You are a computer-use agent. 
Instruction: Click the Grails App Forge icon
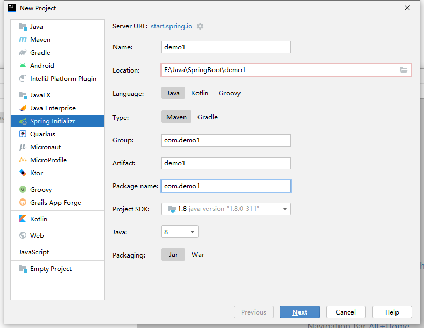[23, 202]
